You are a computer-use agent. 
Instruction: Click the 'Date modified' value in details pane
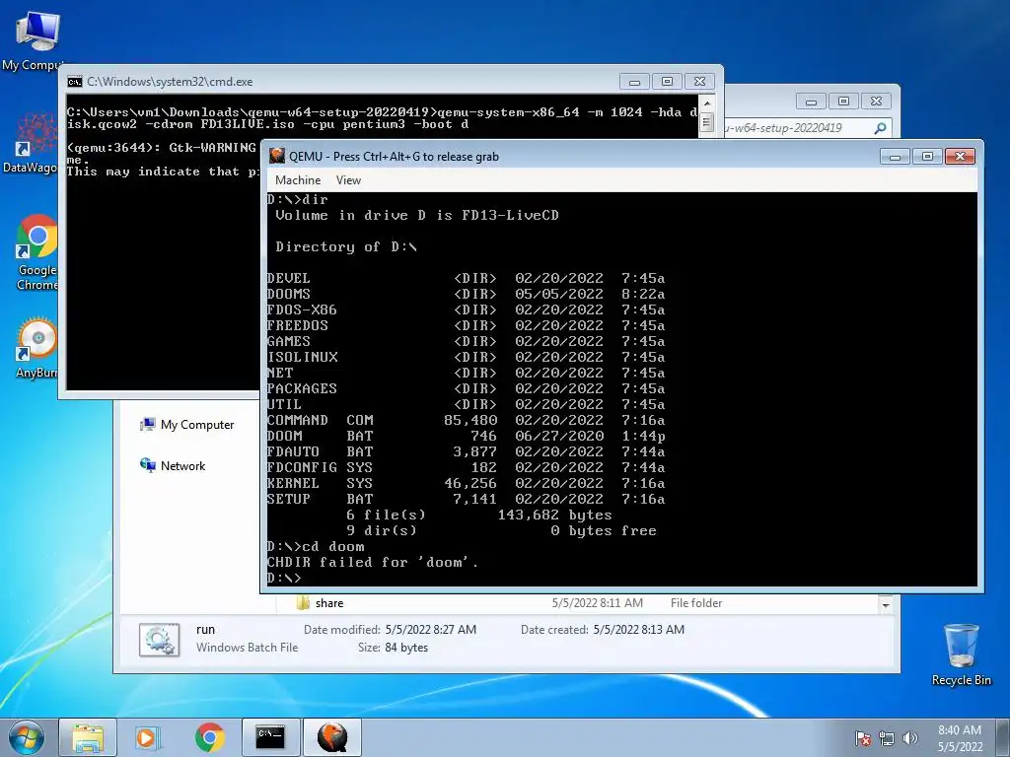pos(431,630)
